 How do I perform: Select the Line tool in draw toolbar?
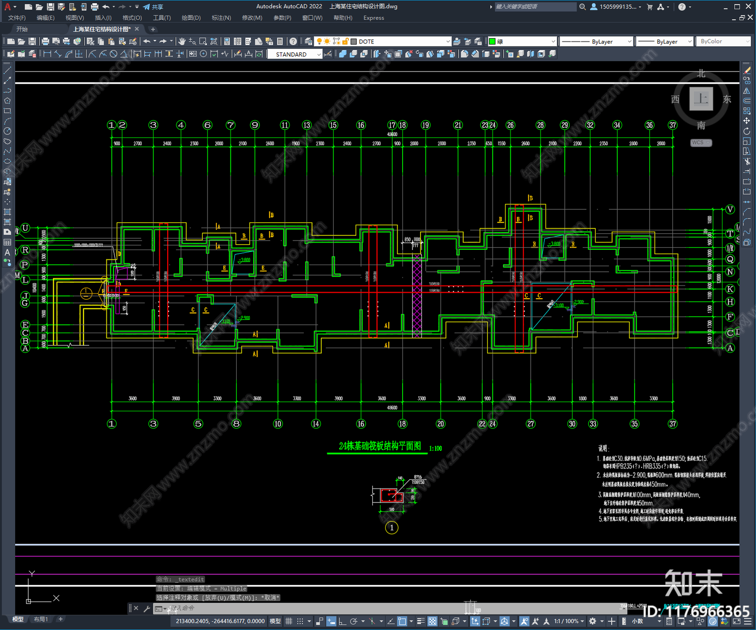(7, 70)
